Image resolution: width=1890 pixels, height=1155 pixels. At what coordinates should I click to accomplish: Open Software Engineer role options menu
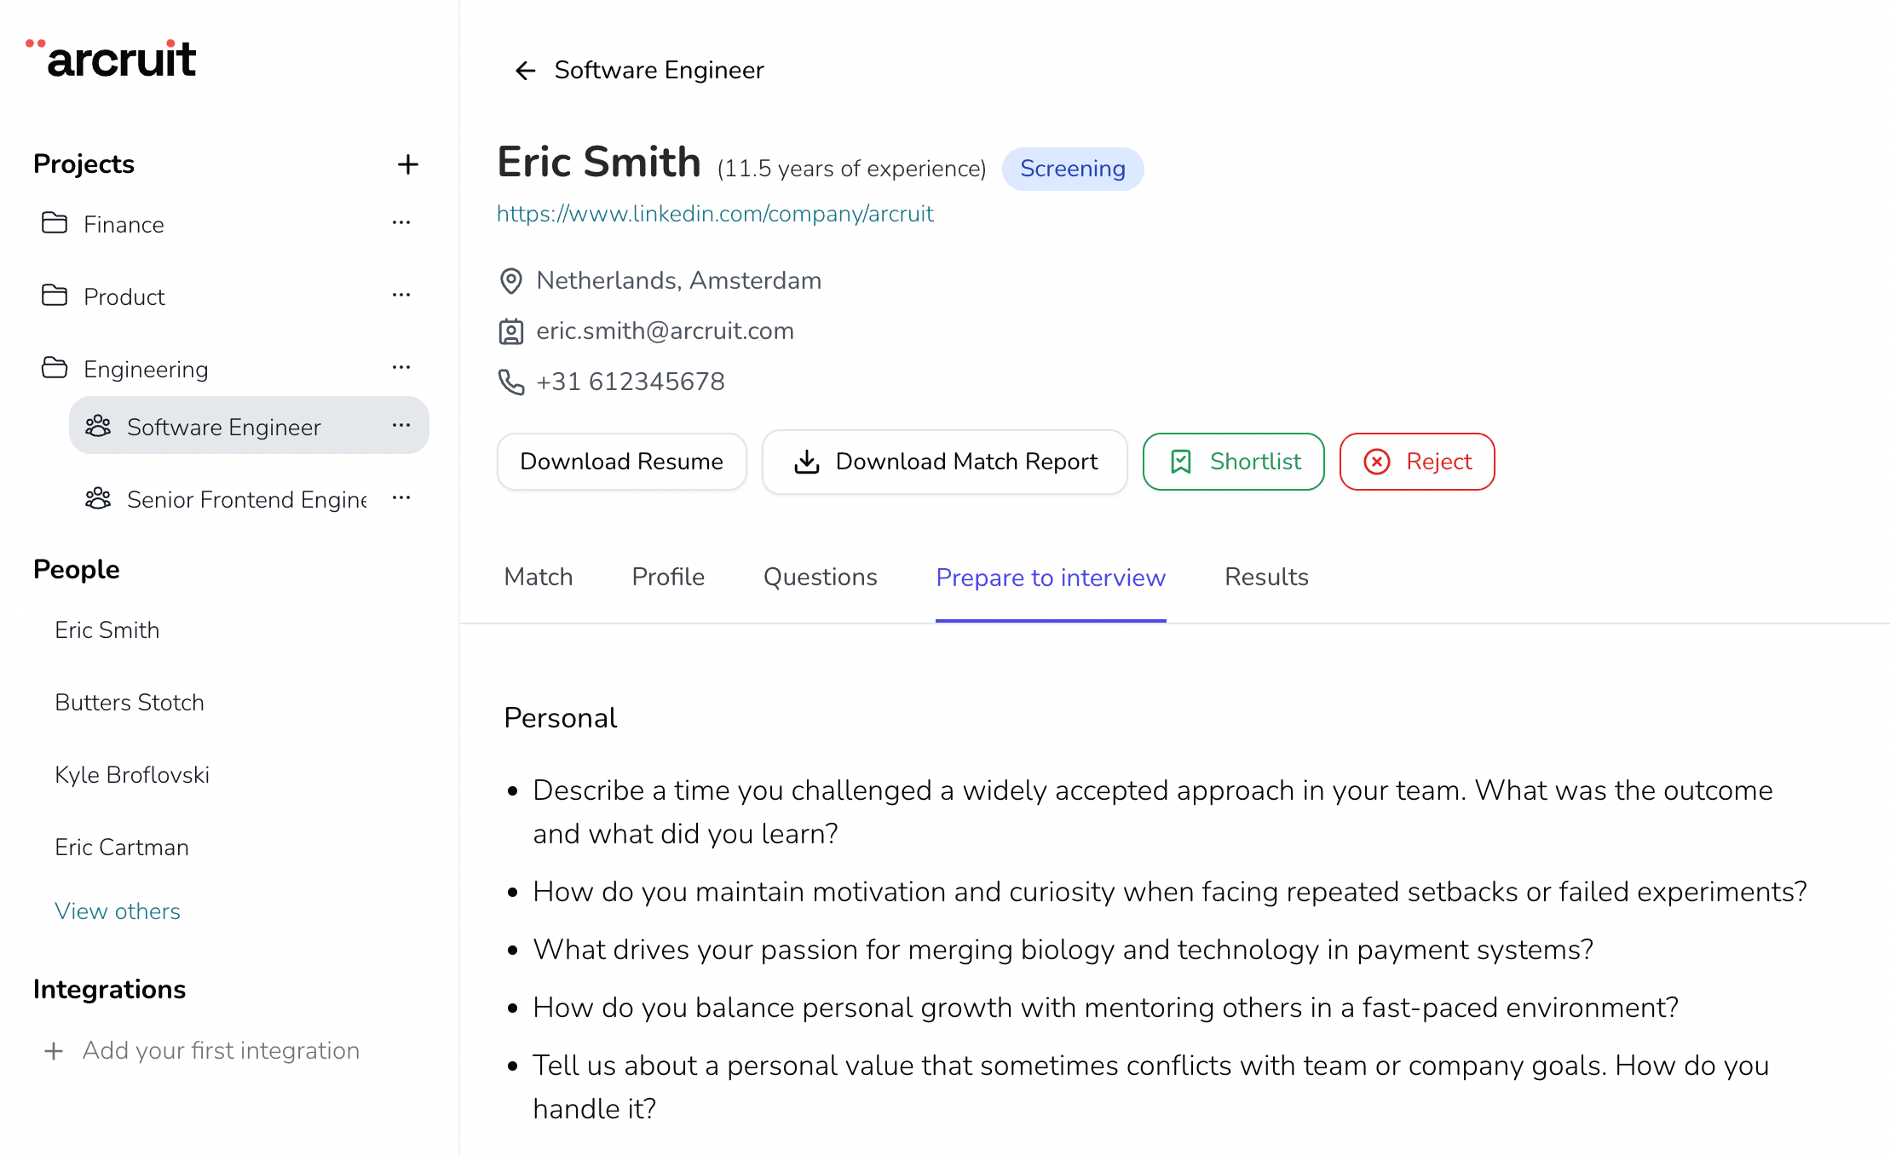tap(401, 426)
